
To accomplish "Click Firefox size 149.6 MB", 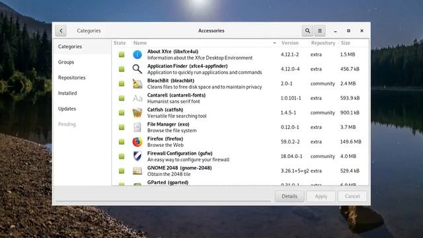I will tap(351, 141).
